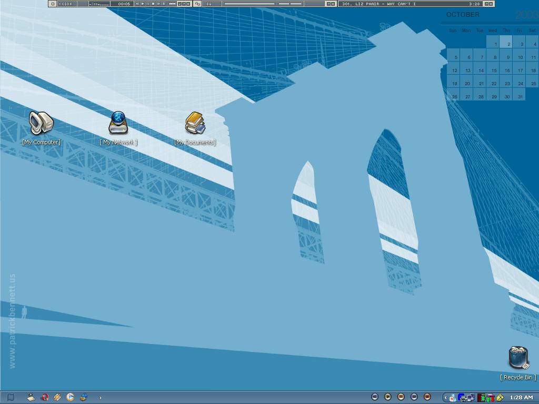Screen dimensions: 539x404
Task: Expand hidden system tray icons
Action: tap(445, 398)
